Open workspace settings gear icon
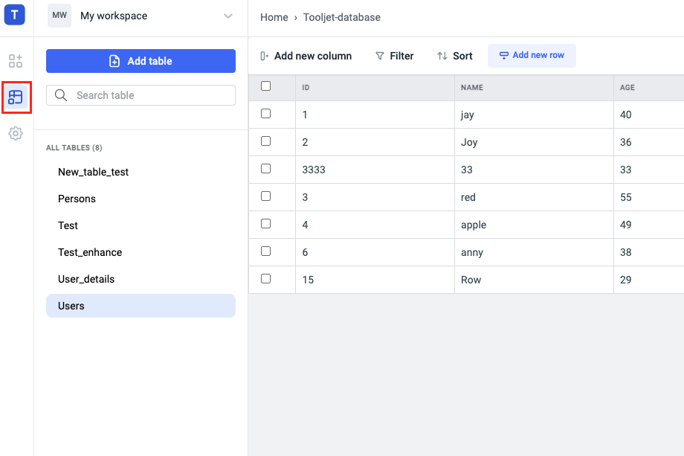Screen dimensions: 684x456 16,133
